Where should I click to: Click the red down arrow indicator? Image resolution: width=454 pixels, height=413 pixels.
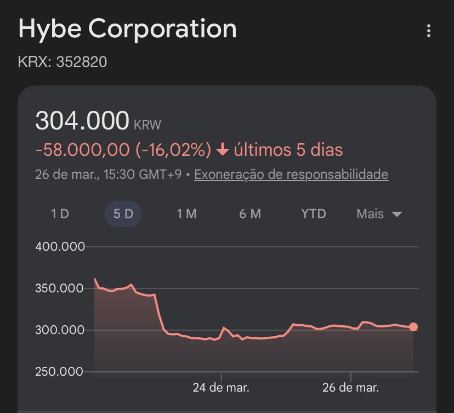pos(223,150)
